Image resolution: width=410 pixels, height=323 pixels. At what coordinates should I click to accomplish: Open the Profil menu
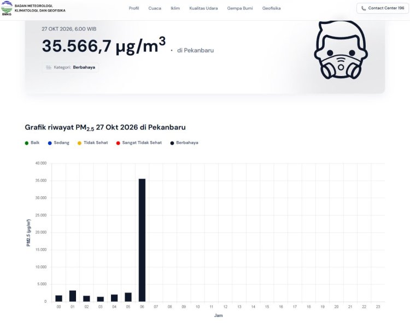click(x=133, y=8)
